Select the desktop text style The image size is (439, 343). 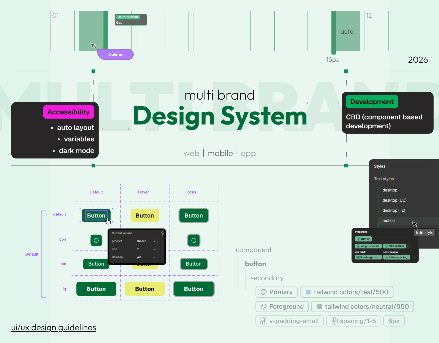pyautogui.click(x=390, y=190)
